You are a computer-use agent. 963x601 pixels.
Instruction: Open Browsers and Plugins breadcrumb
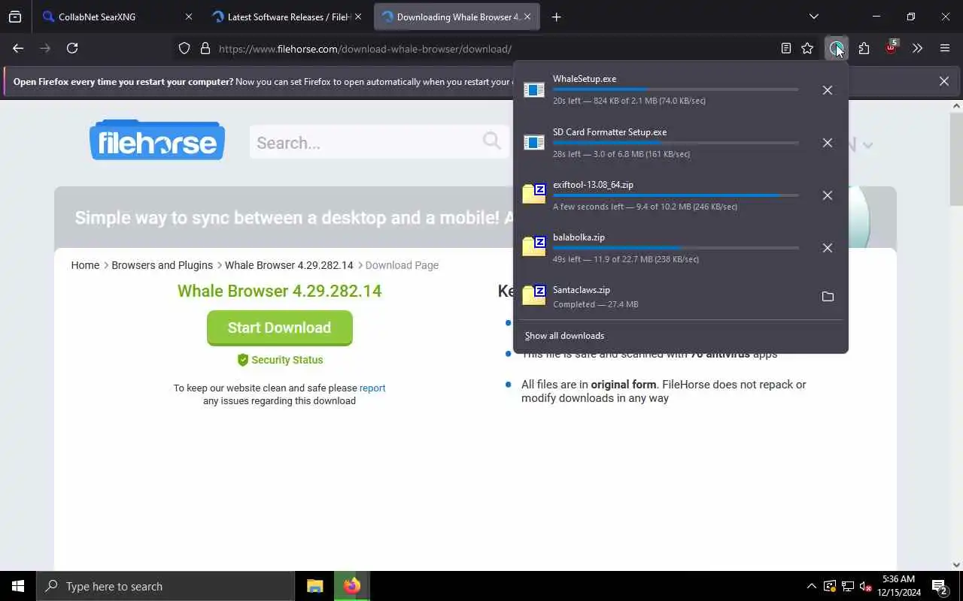(162, 265)
